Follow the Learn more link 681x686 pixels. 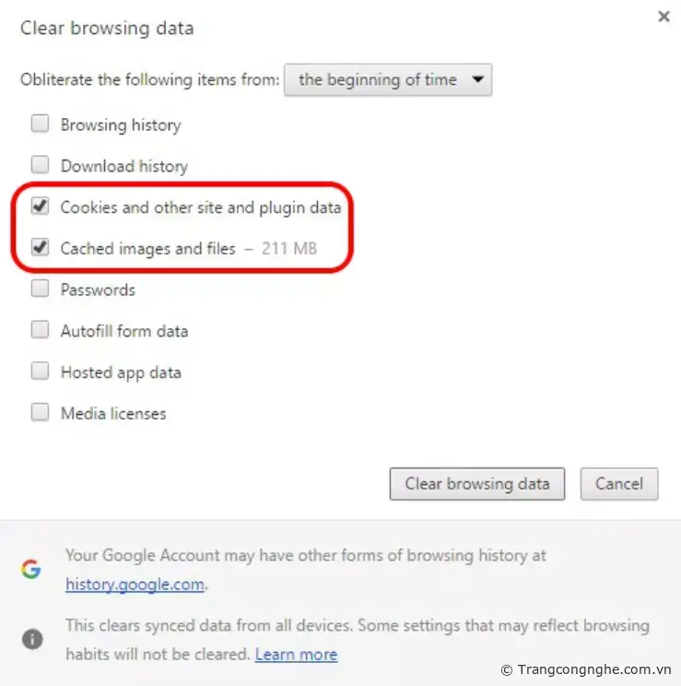296,655
